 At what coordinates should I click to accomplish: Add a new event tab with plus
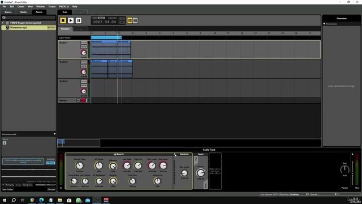click(80, 12)
